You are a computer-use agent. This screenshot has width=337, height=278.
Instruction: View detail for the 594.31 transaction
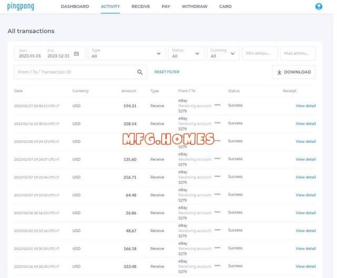point(305,106)
